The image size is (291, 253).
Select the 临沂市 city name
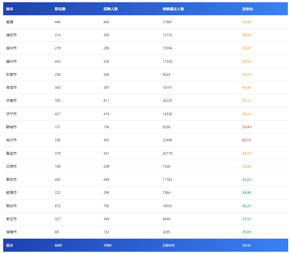point(11,140)
